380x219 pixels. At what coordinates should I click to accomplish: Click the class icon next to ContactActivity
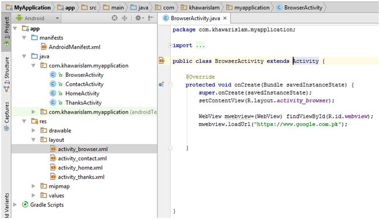click(53, 84)
